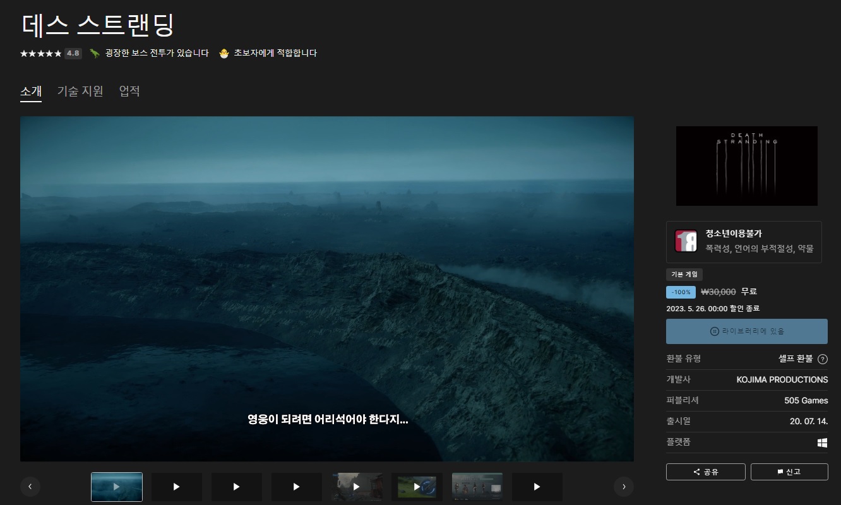Click the 18 age rating icon
The image size is (841, 505).
pyautogui.click(x=686, y=241)
